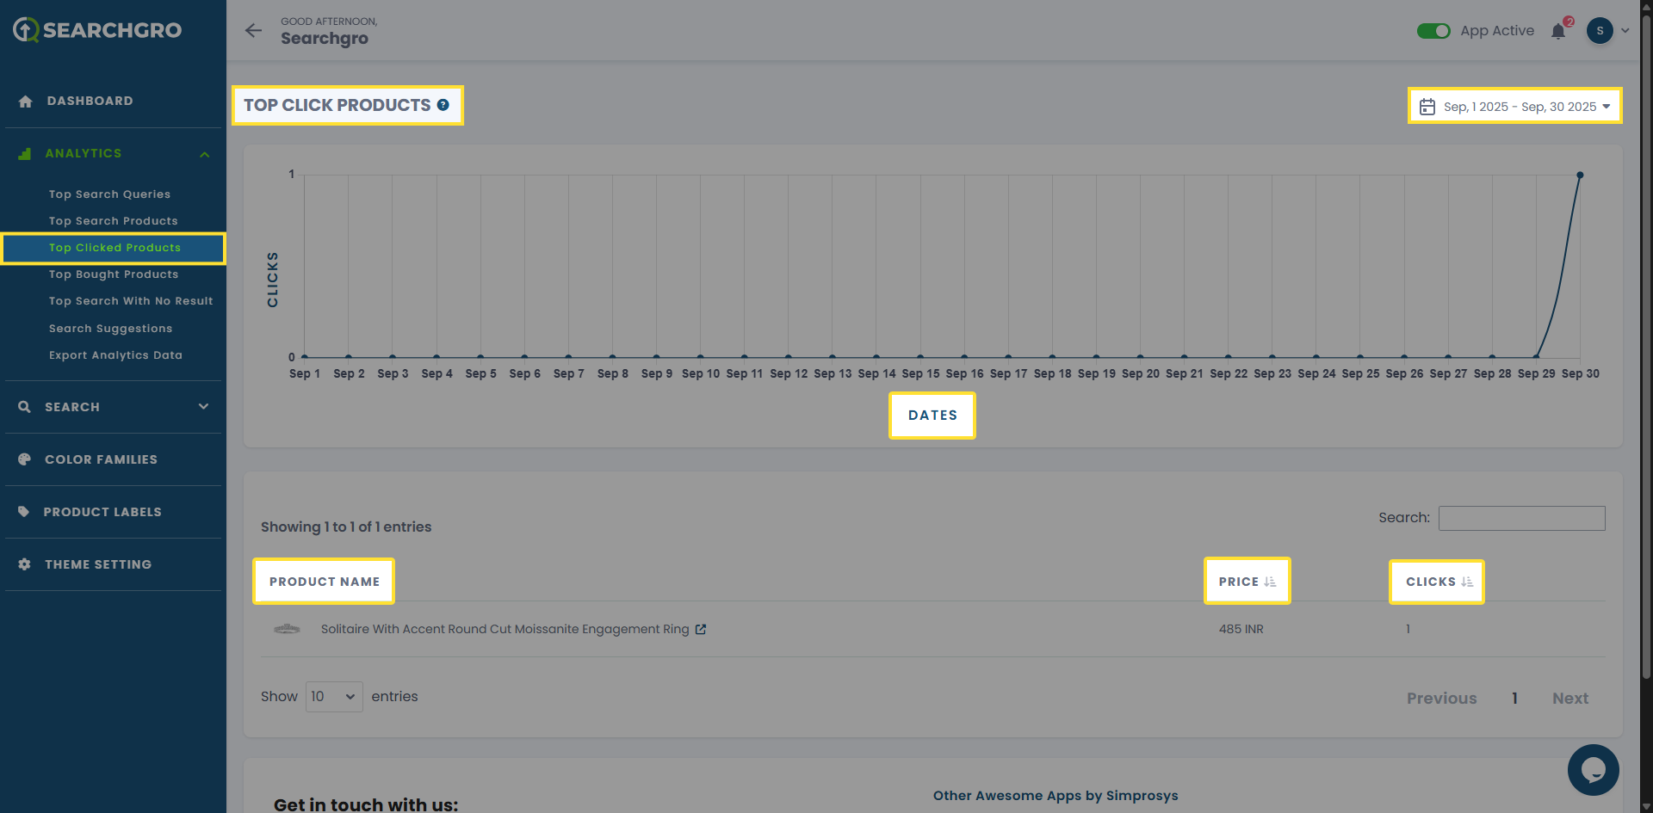Image resolution: width=1653 pixels, height=813 pixels.
Task: Sort table by Clicks column
Action: click(x=1438, y=582)
